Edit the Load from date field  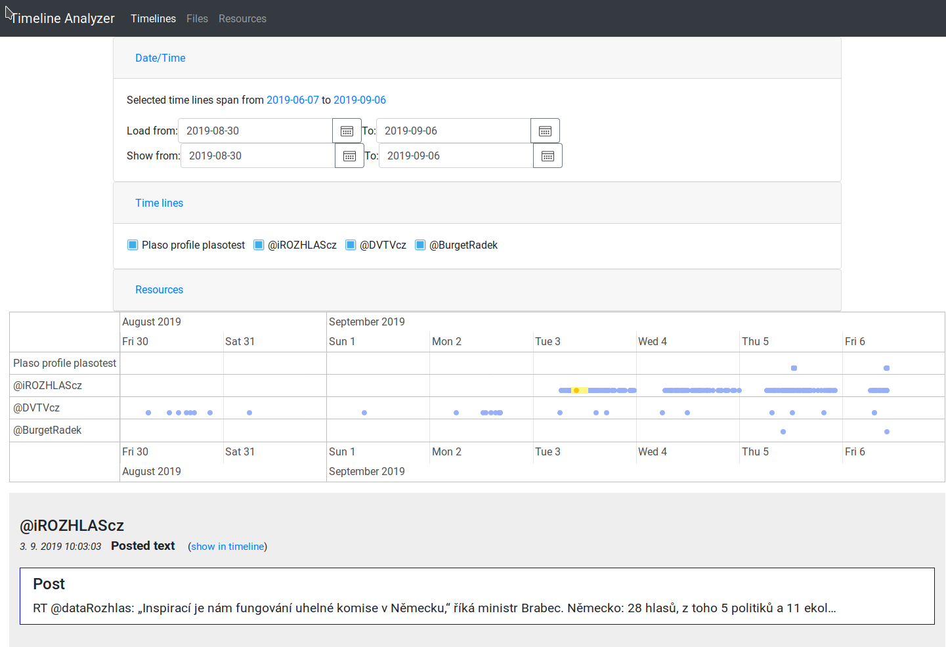255,131
